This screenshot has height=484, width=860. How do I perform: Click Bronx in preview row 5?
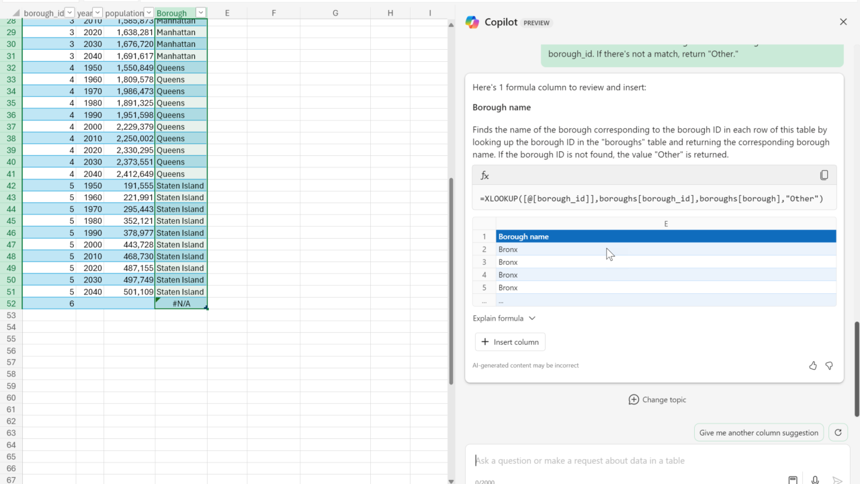tap(666, 288)
